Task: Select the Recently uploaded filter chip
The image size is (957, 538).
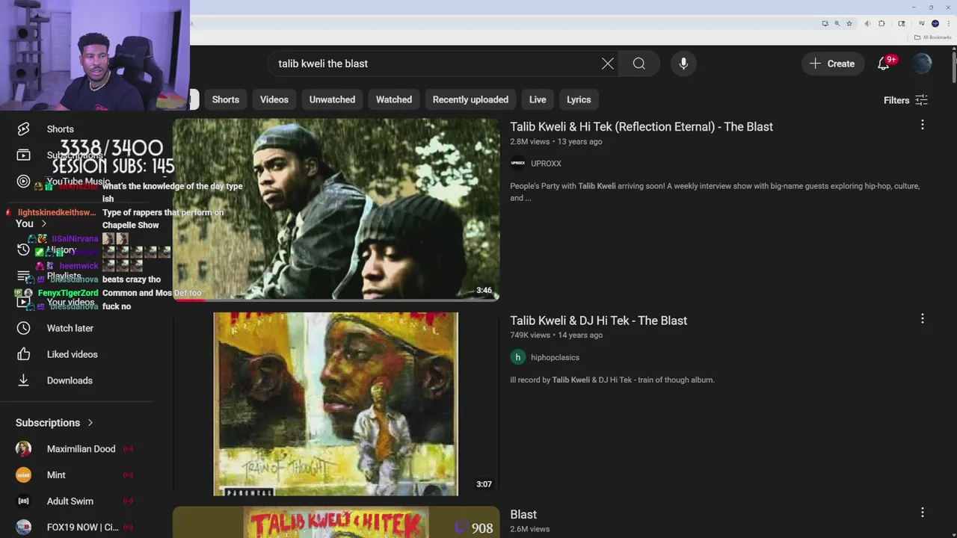Action: tap(470, 99)
